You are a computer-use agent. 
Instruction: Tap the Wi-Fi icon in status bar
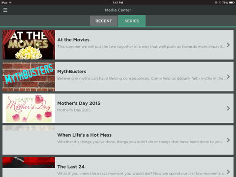(x=10, y=2)
